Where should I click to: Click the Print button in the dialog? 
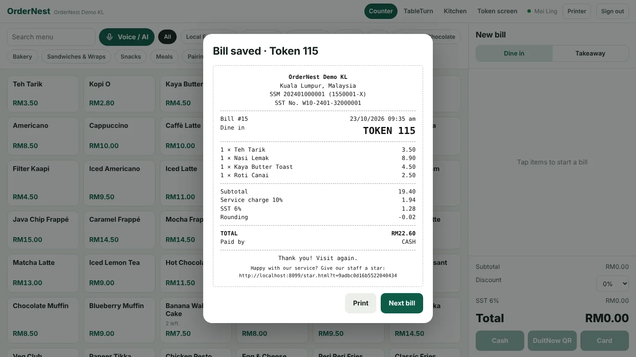tap(360, 303)
